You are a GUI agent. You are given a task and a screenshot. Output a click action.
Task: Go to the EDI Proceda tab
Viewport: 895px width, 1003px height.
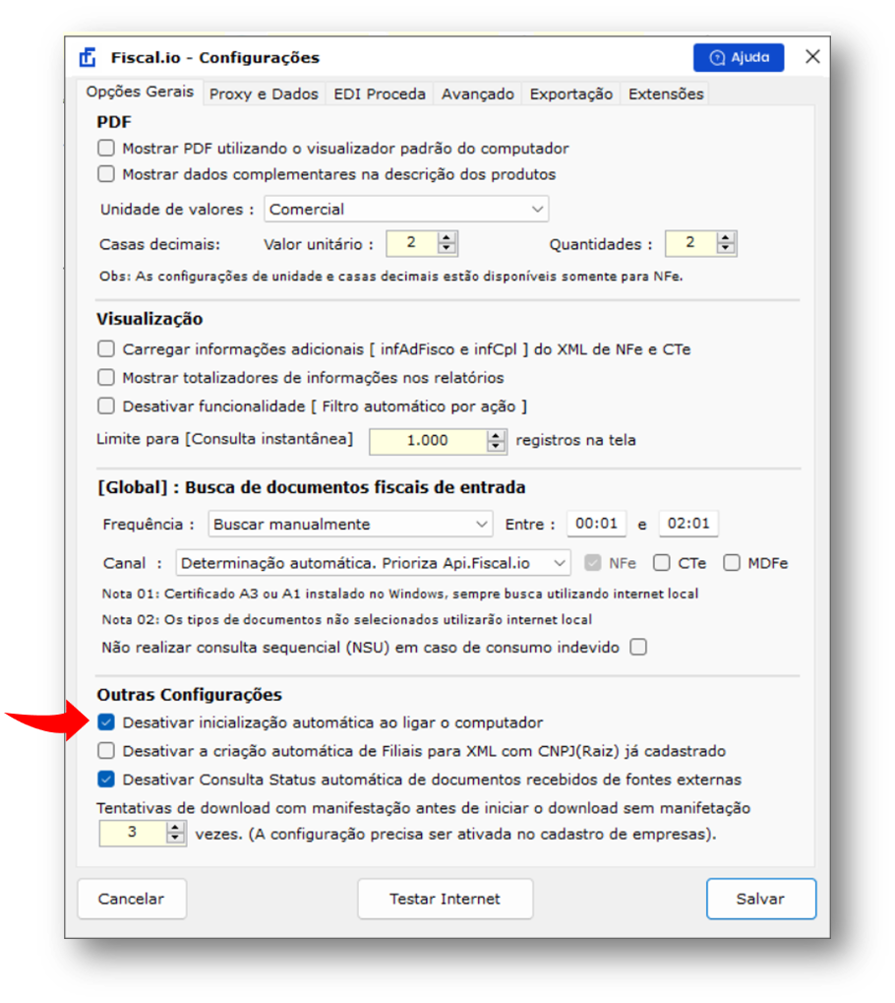click(379, 94)
